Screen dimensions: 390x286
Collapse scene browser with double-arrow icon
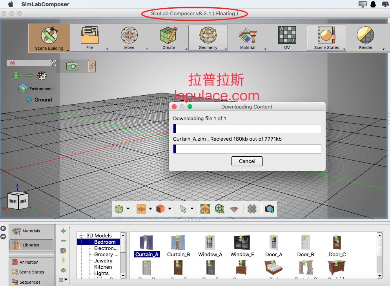[53, 63]
